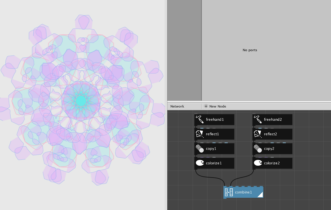Viewport: 331px width, 210px height.
Task: Click the reflect1 node mirror icon
Action: pyautogui.click(x=200, y=134)
